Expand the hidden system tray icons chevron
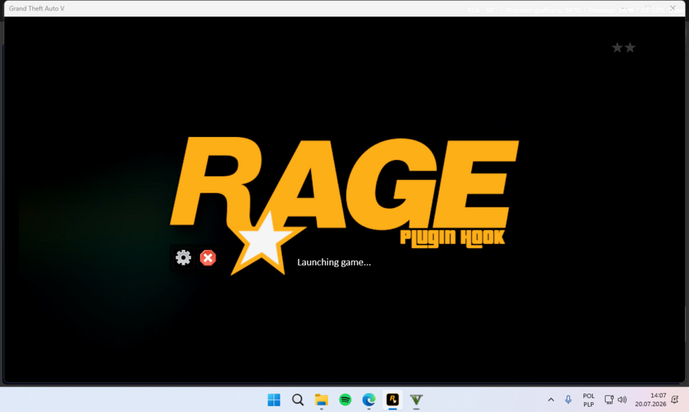The height and width of the screenshot is (412, 689). [551, 400]
